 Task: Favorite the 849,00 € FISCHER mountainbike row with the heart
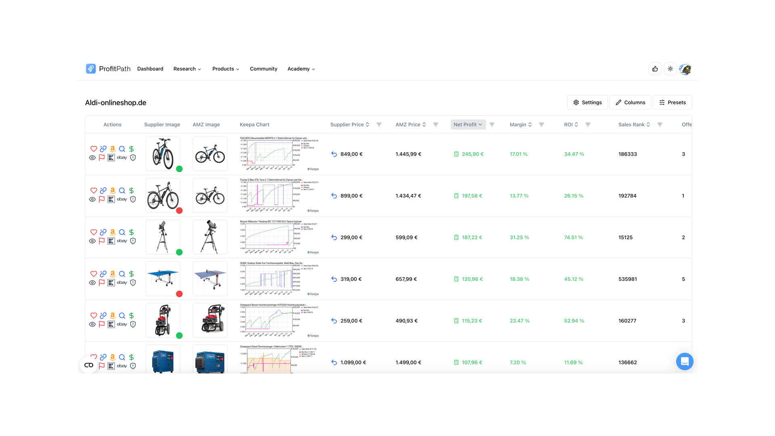click(94, 149)
